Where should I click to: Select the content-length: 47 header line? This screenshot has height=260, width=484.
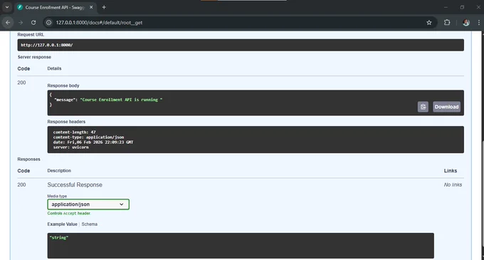click(x=75, y=132)
